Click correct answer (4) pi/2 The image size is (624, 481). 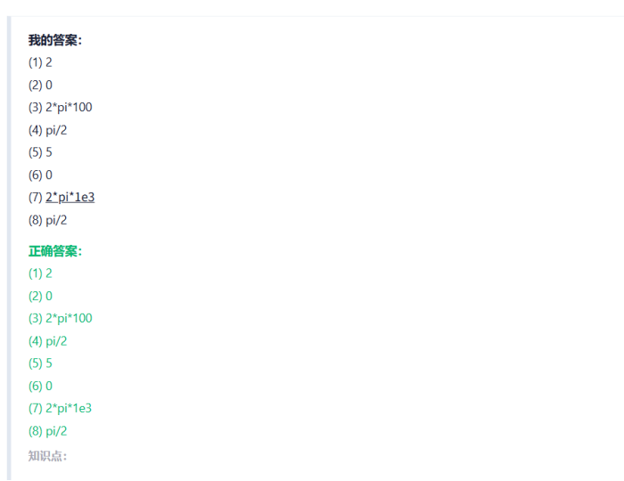[48, 341]
